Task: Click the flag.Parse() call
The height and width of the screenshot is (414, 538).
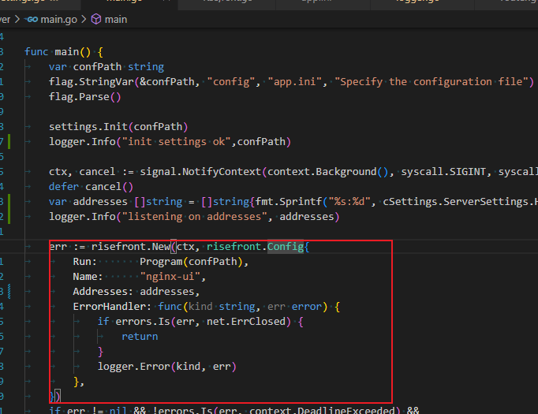Action: pos(84,97)
